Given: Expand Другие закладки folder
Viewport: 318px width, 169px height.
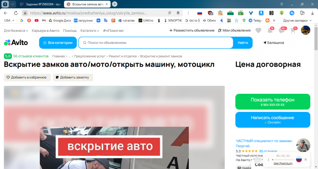Looking at the screenshot, I should click(297, 20).
